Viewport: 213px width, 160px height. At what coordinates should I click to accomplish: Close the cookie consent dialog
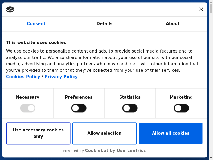point(201,9)
